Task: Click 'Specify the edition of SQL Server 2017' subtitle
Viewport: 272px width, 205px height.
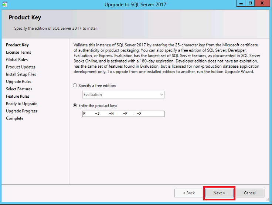Action: (57, 28)
